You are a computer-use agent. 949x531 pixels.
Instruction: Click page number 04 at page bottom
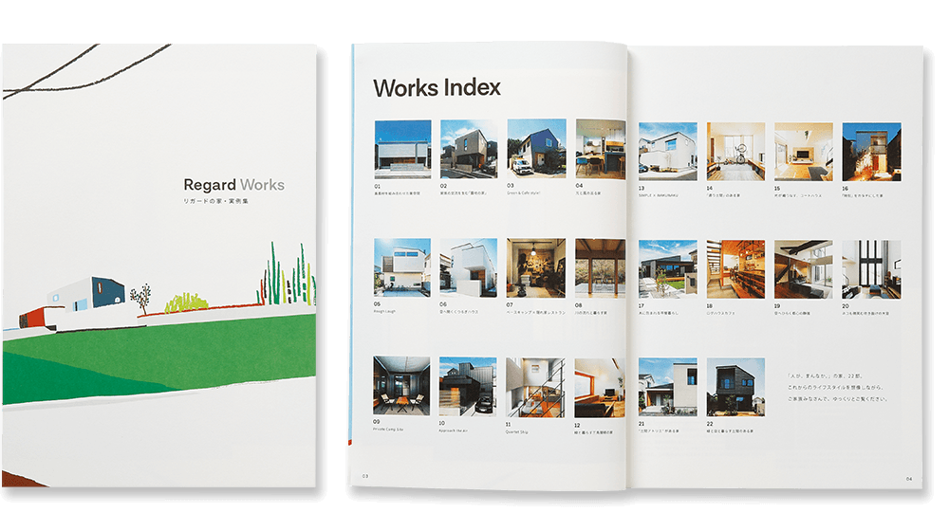point(909,479)
